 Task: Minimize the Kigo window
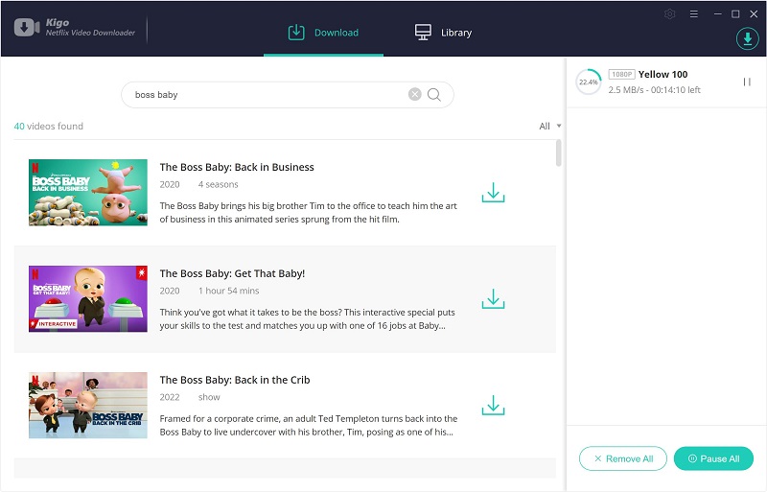point(717,14)
